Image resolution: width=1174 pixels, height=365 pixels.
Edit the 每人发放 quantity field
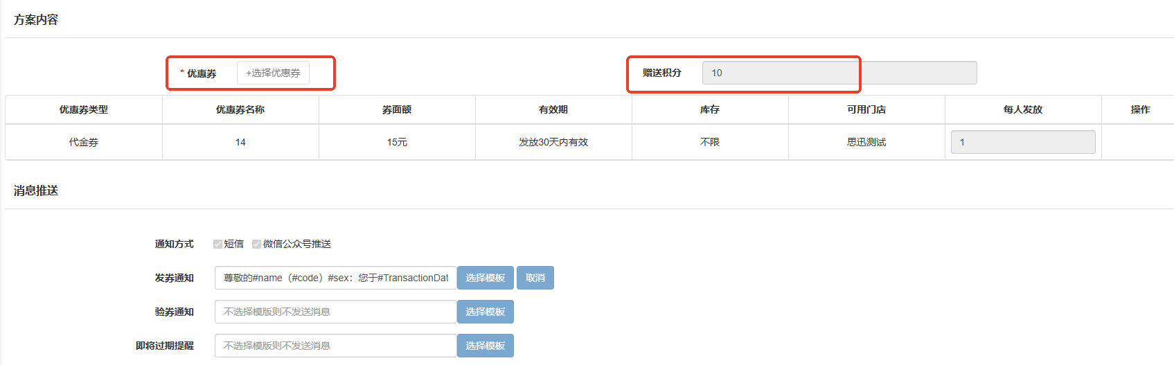pos(1023,142)
